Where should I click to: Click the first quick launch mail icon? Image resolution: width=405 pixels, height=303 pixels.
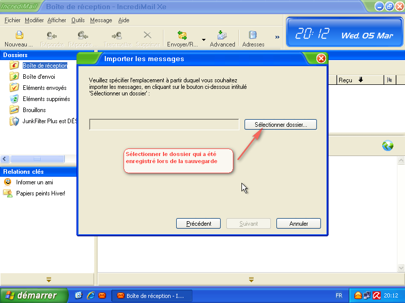point(78,295)
